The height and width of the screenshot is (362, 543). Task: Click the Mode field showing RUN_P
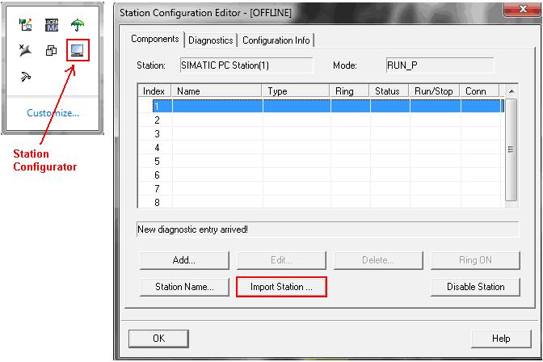[440, 65]
